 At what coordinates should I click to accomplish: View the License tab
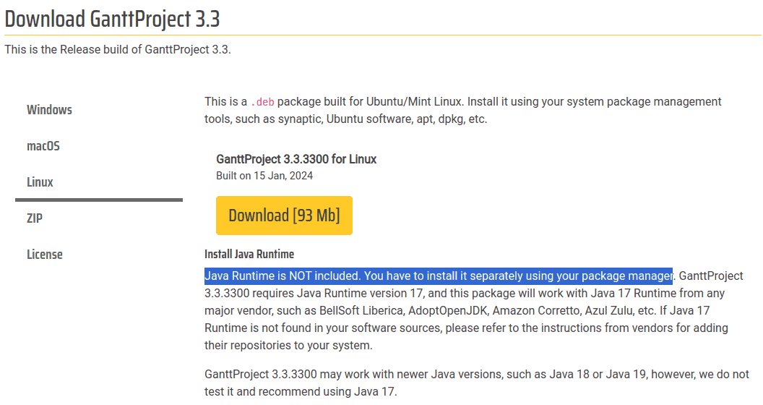point(45,254)
